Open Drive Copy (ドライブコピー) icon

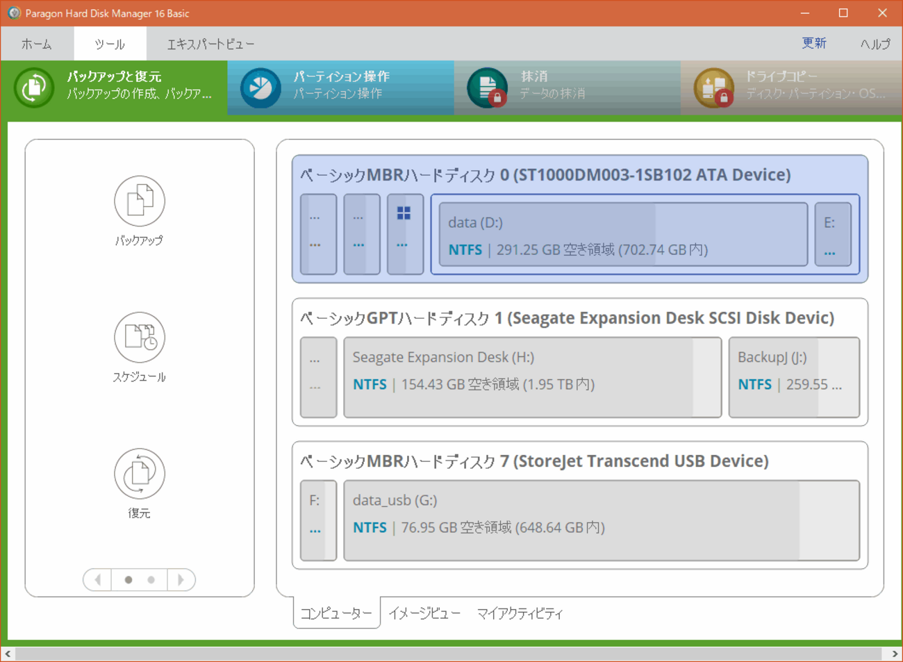tap(713, 88)
